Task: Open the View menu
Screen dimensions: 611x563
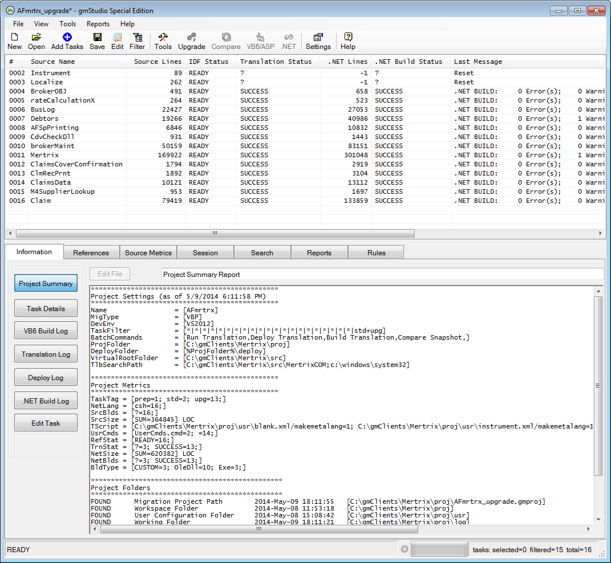Action: click(x=42, y=24)
